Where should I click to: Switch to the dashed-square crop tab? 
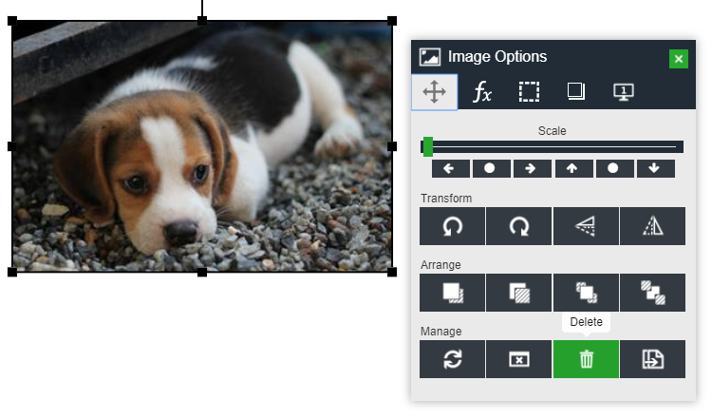pos(529,92)
